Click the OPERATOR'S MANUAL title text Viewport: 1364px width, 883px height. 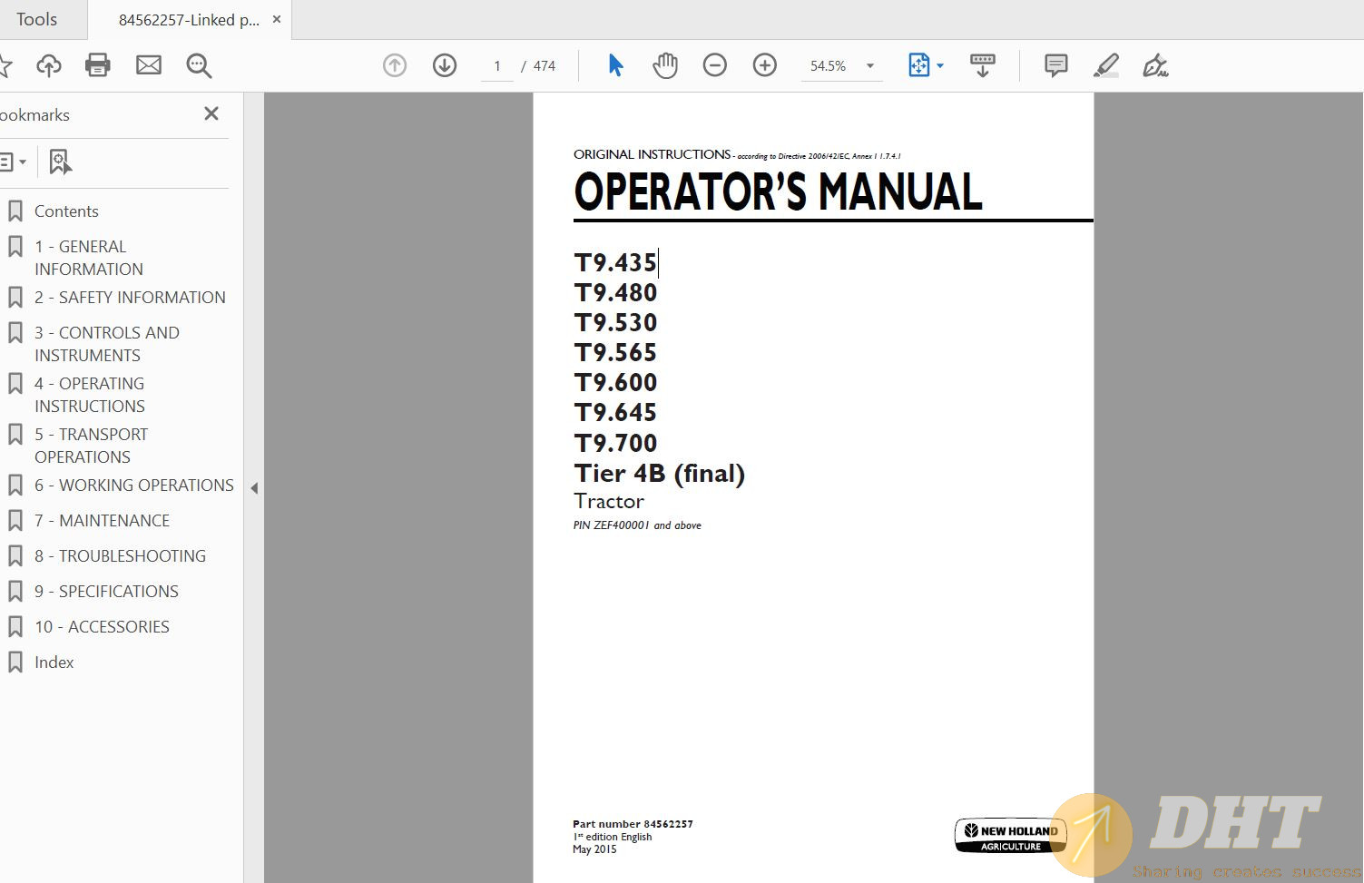(778, 191)
